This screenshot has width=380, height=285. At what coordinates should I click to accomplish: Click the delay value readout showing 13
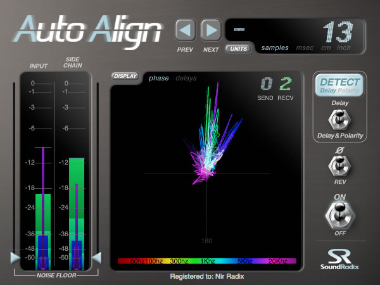(338, 32)
